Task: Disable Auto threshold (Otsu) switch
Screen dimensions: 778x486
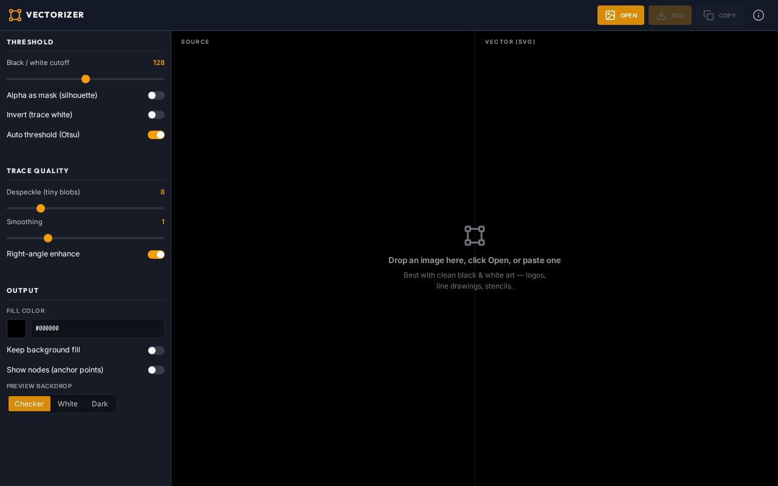Action: (x=156, y=135)
